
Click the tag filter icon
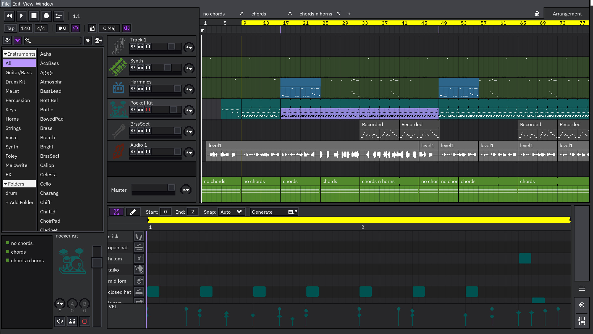click(x=88, y=40)
